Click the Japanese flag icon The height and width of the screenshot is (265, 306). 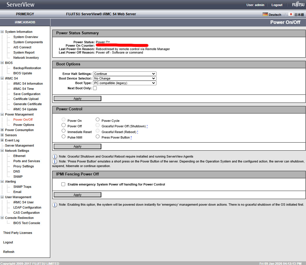[x=291, y=14]
